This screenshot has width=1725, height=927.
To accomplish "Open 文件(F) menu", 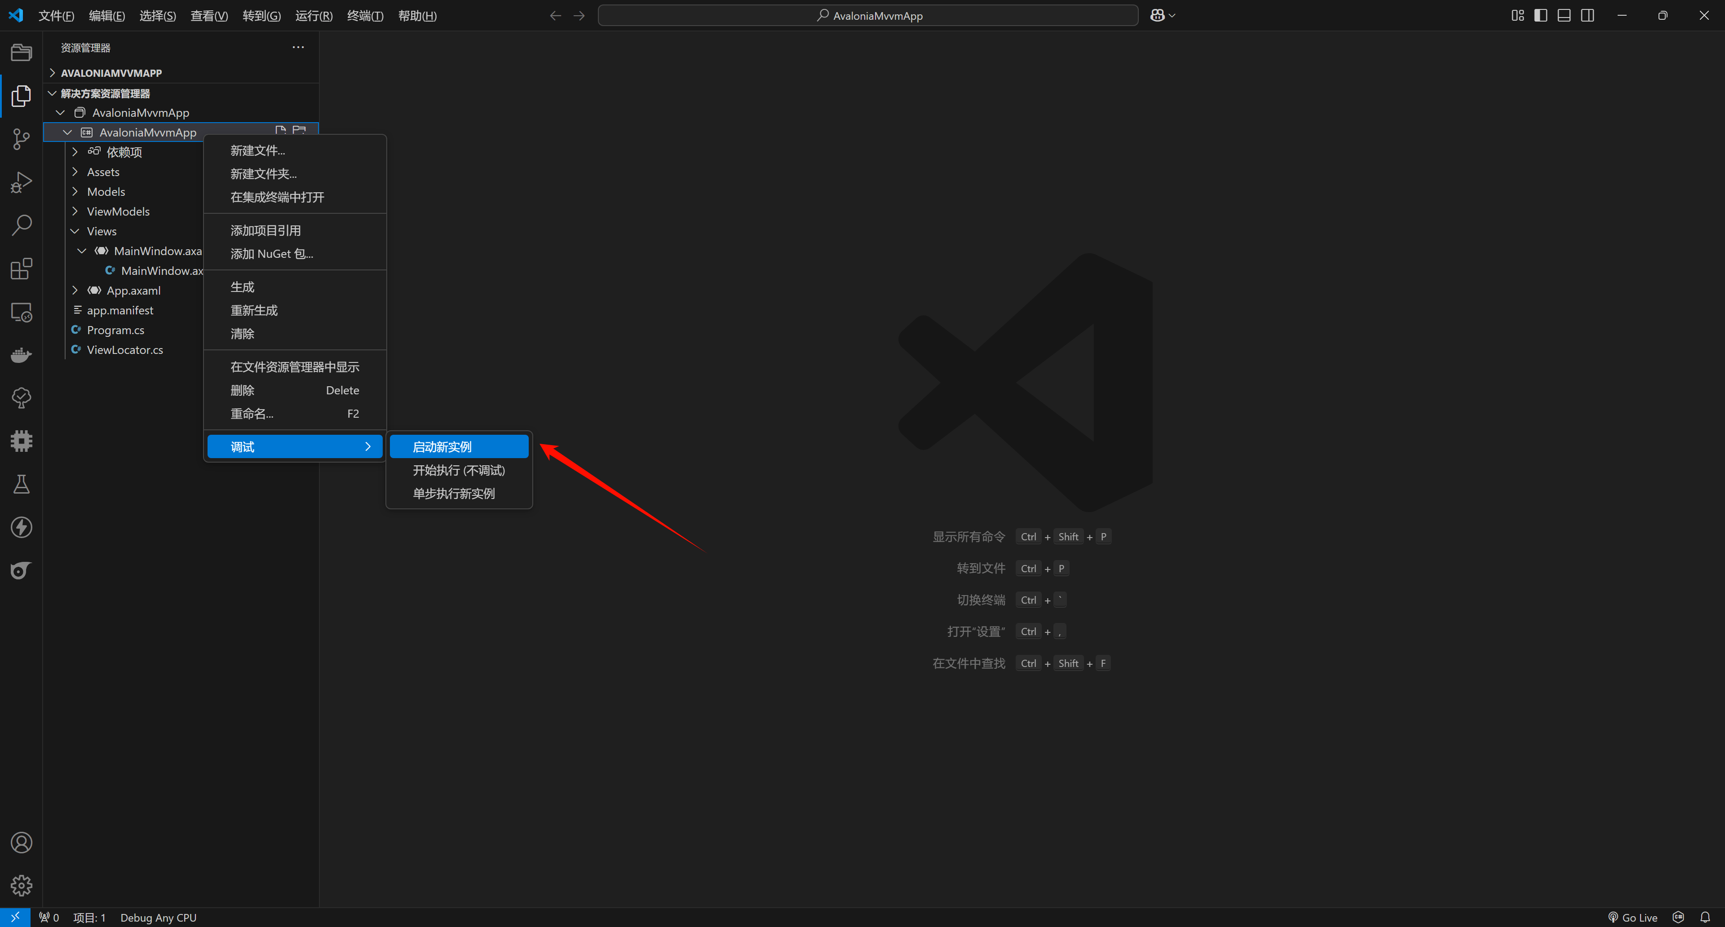I will point(56,15).
